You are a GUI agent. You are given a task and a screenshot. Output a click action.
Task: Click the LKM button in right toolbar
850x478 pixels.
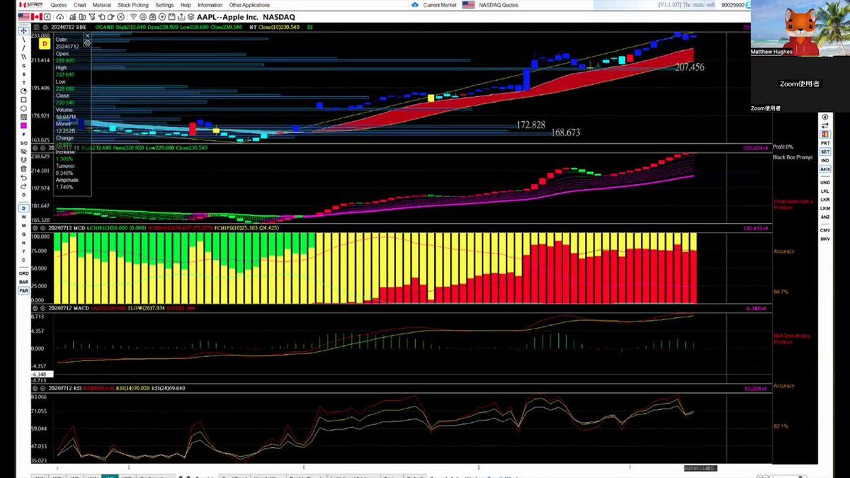coord(825,208)
